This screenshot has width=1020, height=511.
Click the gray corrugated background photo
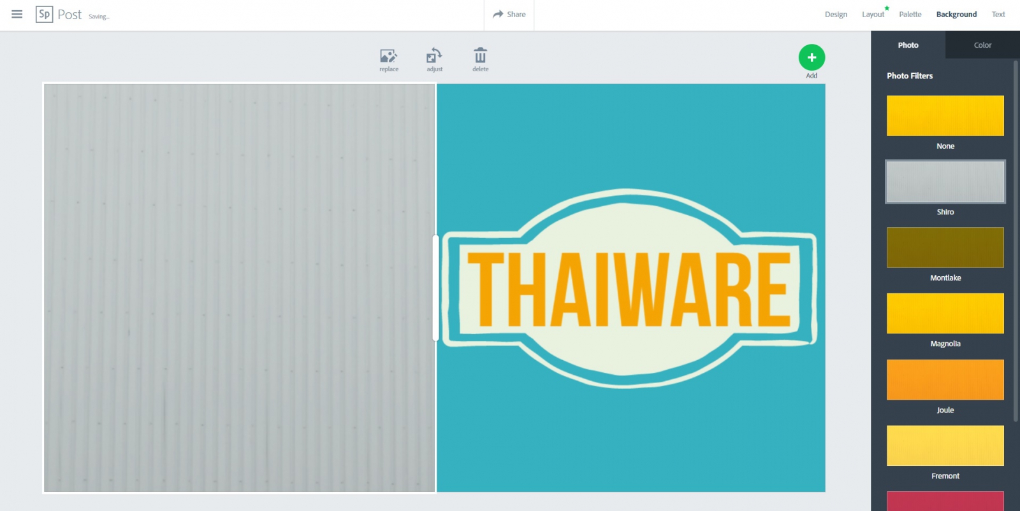(239, 288)
